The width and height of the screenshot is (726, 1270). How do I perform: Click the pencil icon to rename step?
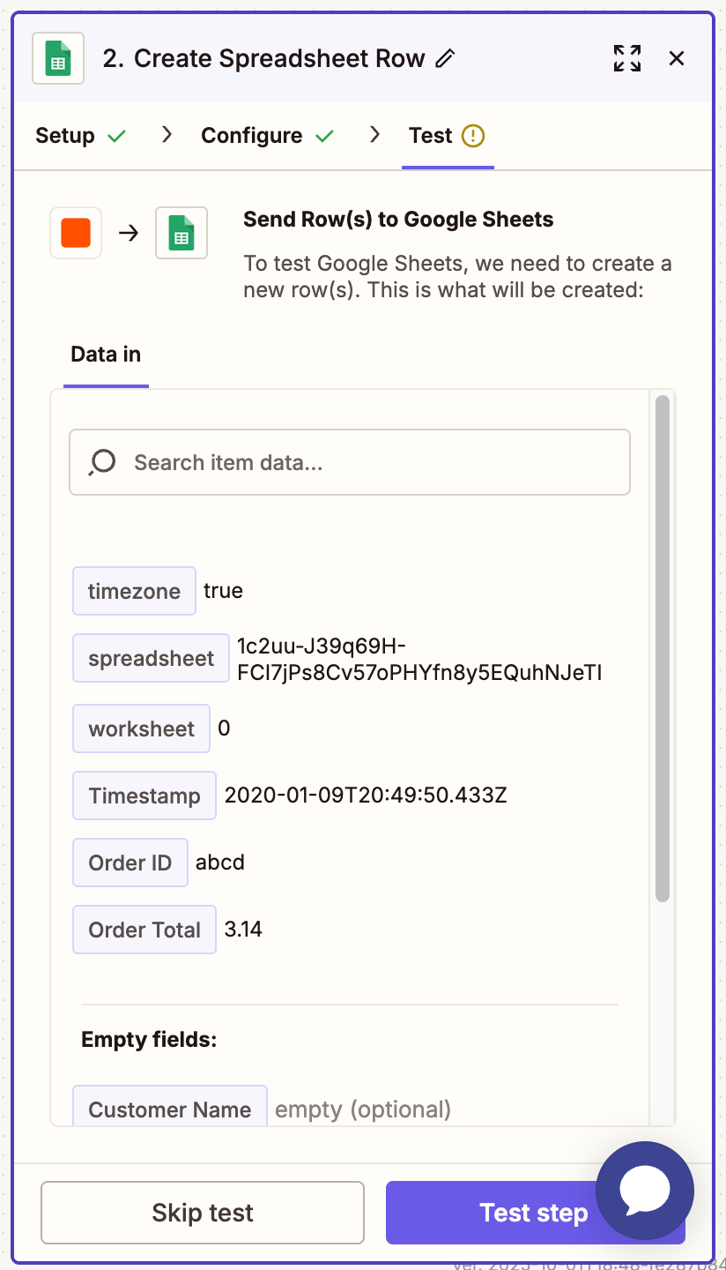click(446, 59)
